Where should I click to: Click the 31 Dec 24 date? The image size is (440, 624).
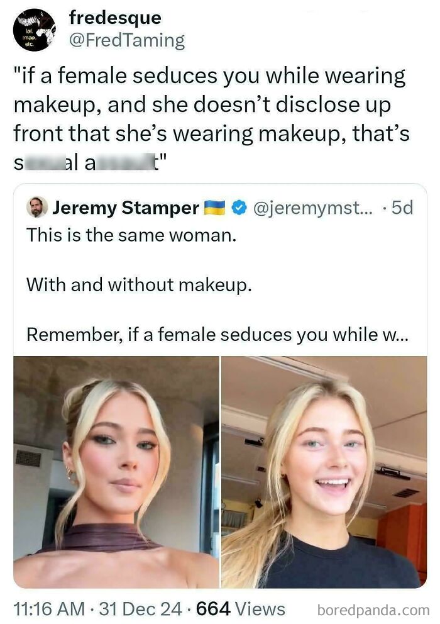pos(145,609)
